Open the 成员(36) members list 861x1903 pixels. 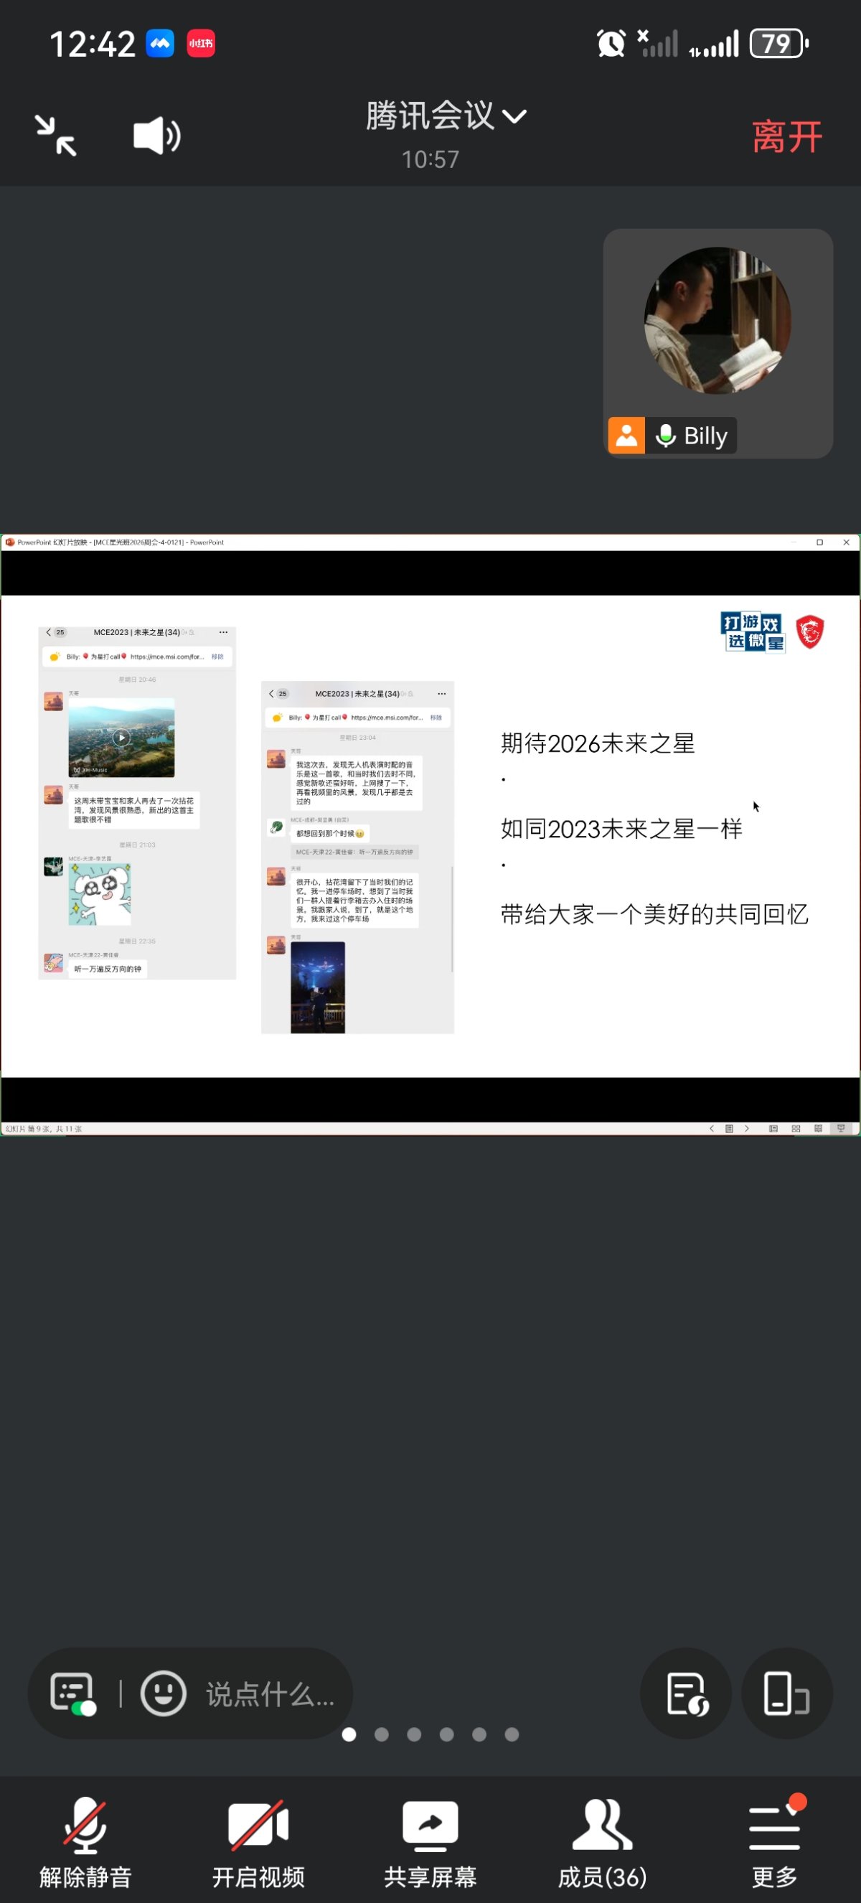point(603,1843)
